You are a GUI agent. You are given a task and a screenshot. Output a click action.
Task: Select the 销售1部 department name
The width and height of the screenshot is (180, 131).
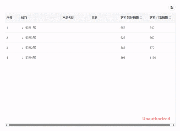[x=31, y=28]
